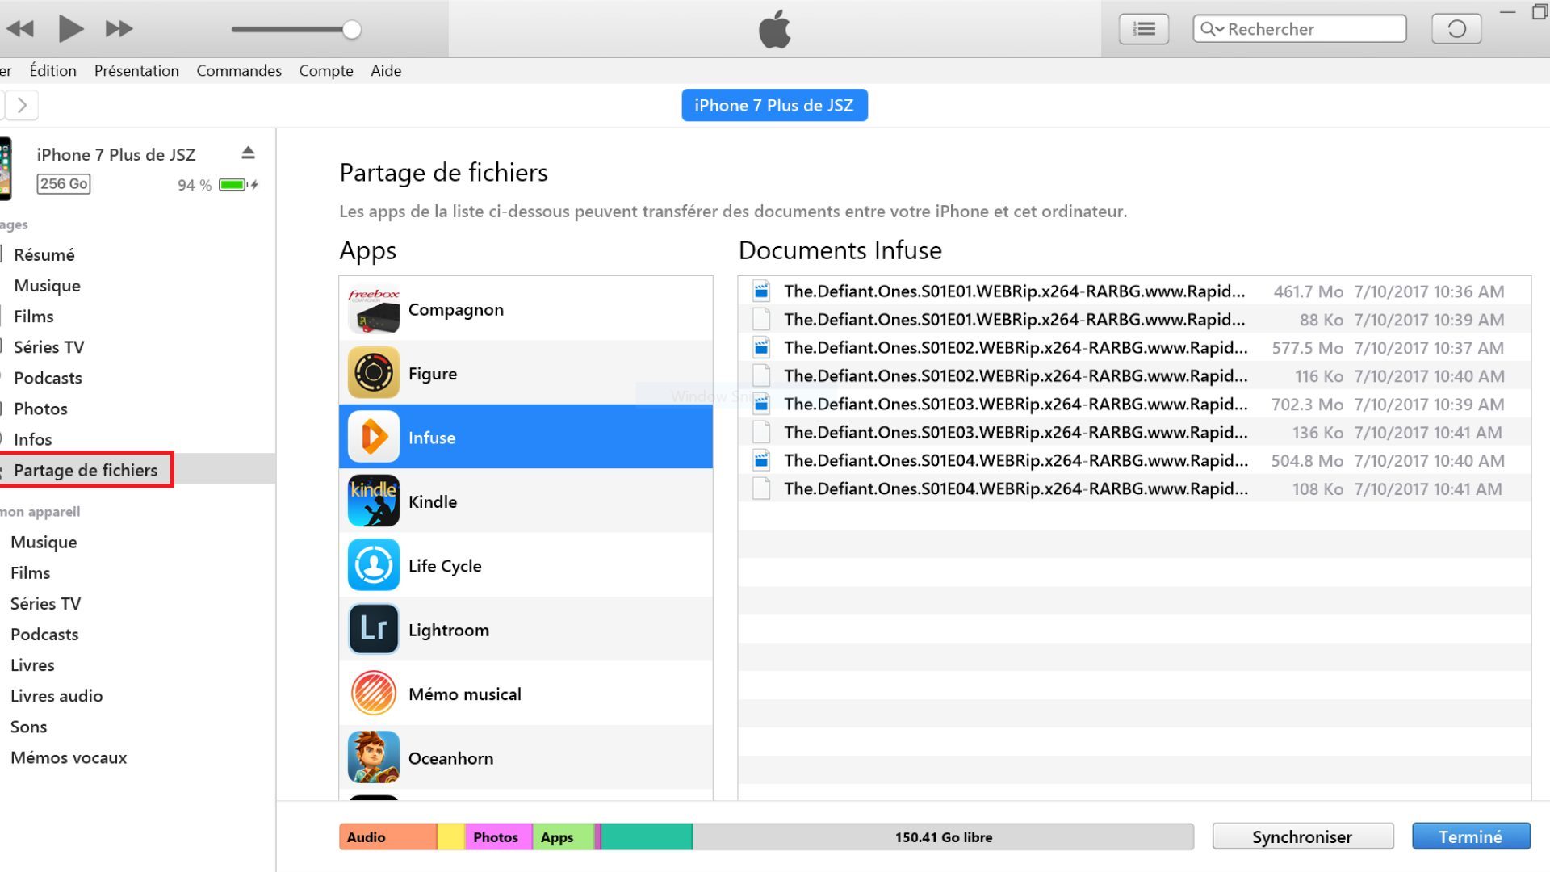Open the list view icon button

(x=1144, y=29)
